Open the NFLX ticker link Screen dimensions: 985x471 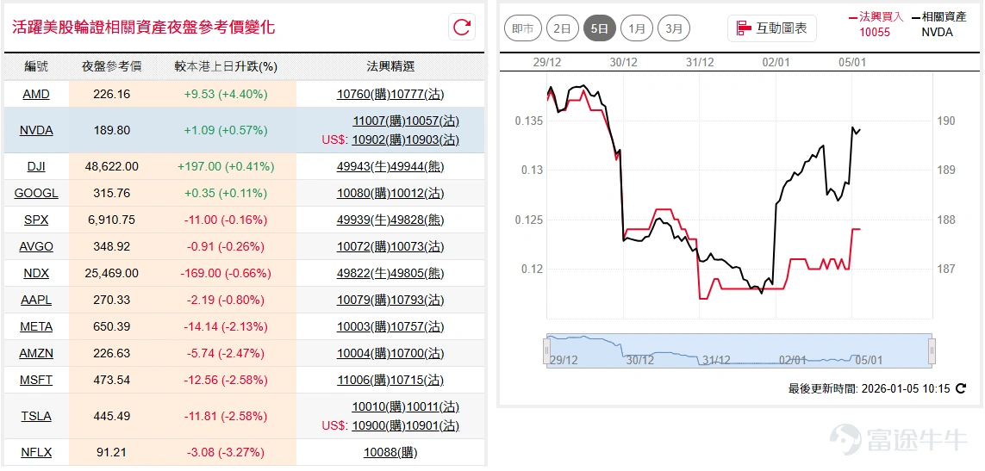36,452
